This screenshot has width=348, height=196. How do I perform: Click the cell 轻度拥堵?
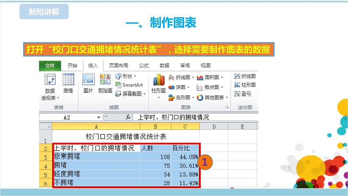(96, 174)
